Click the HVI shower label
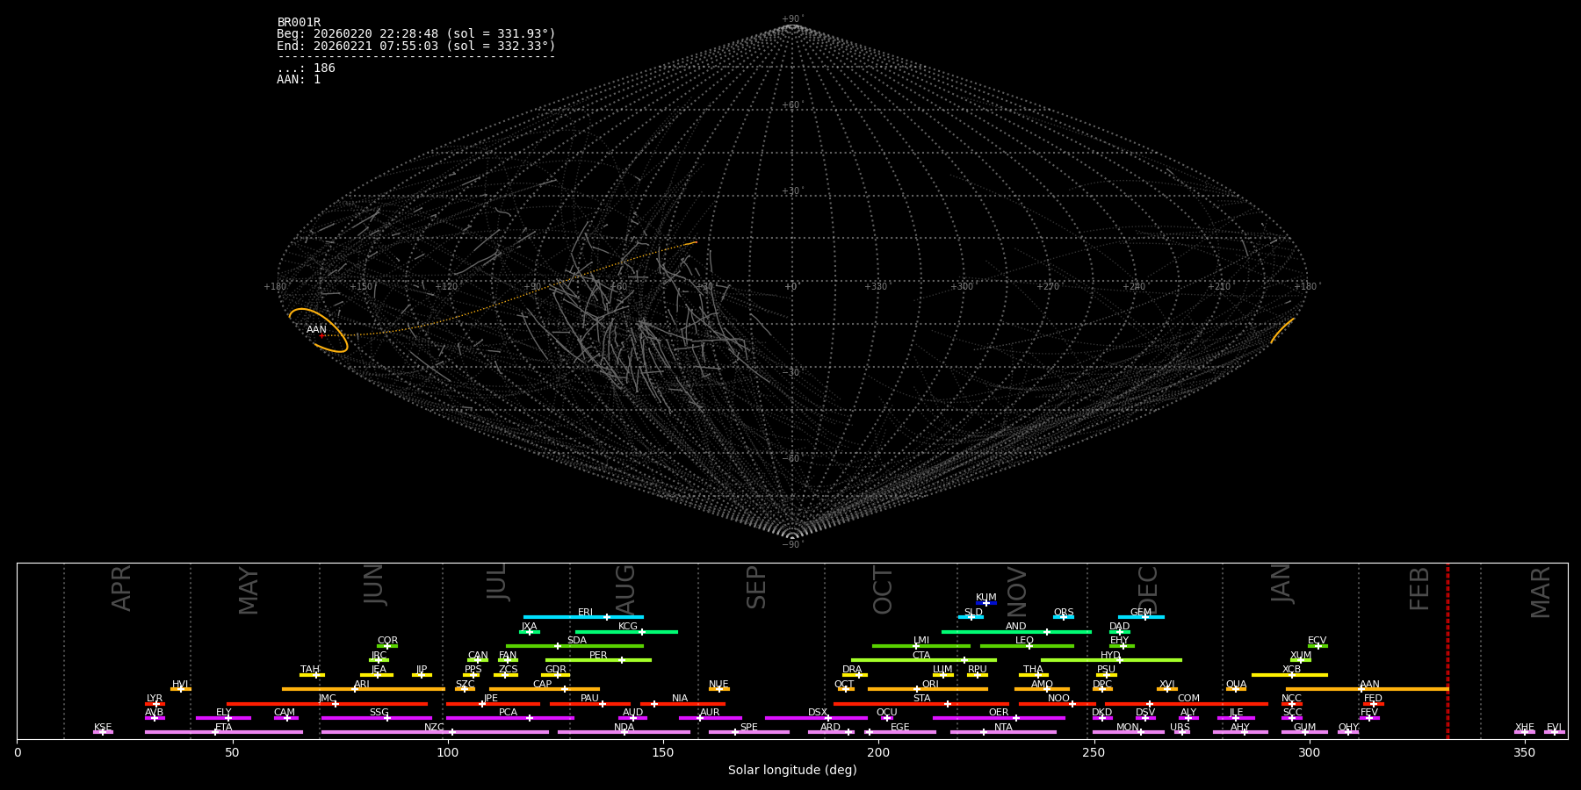Image resolution: width=1581 pixels, height=790 pixels. (x=180, y=685)
